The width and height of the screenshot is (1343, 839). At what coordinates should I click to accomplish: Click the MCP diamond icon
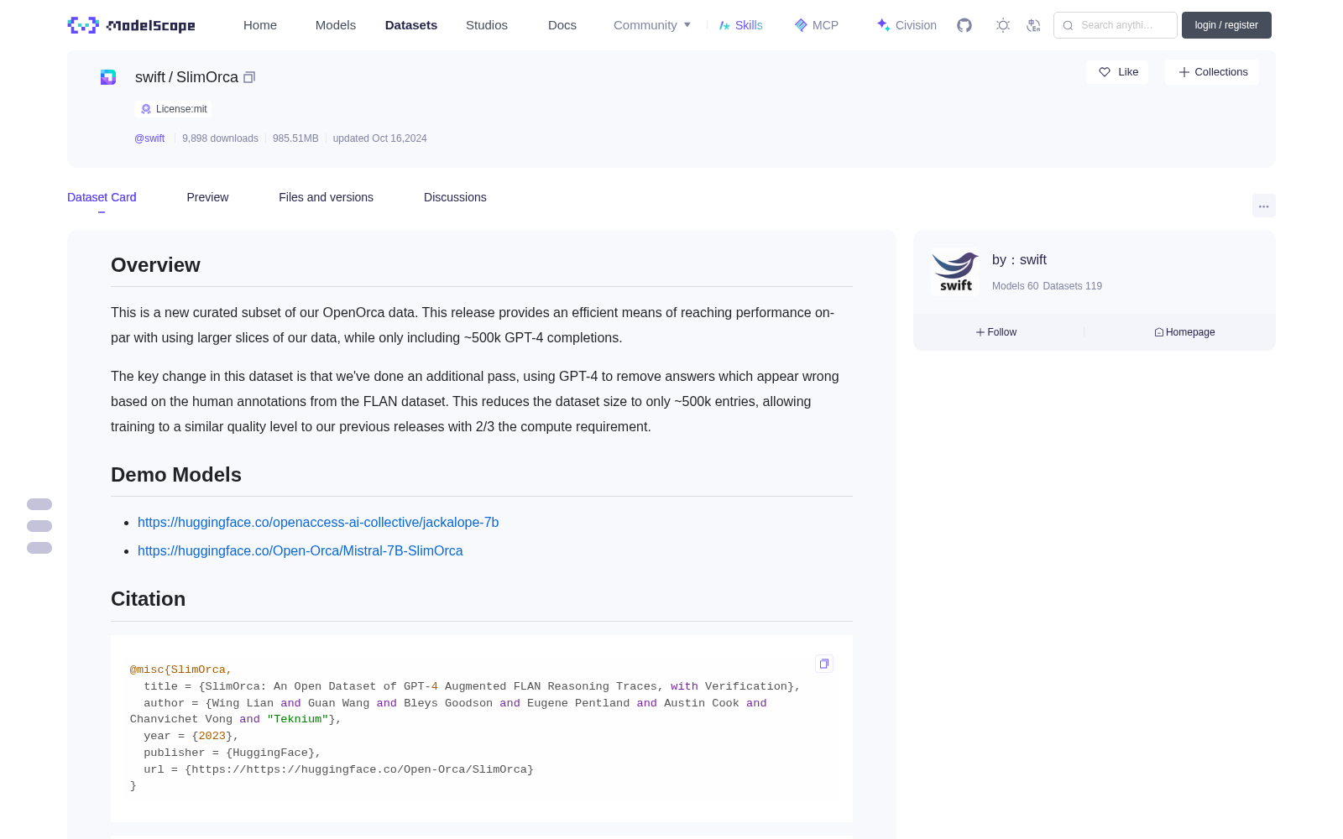801,25
